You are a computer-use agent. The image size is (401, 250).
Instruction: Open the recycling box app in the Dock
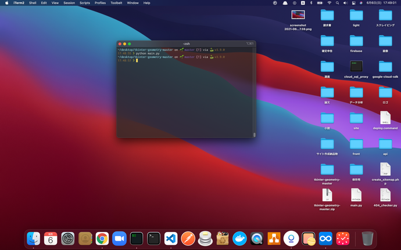[223, 238]
